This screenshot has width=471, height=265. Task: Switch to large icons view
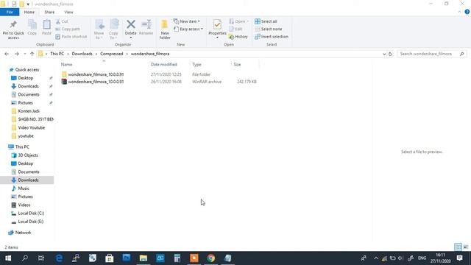click(466, 247)
